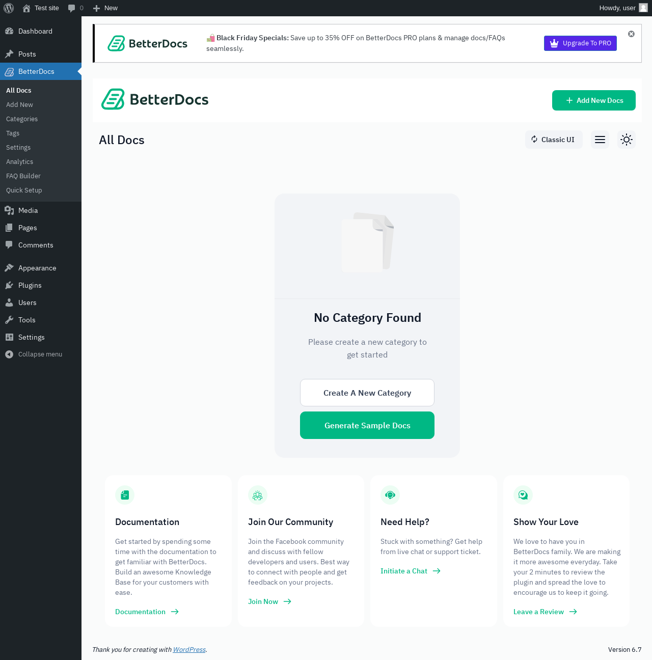Click BetterDocs logo in promo banner
Image resolution: width=652 pixels, height=660 pixels.
(x=147, y=43)
